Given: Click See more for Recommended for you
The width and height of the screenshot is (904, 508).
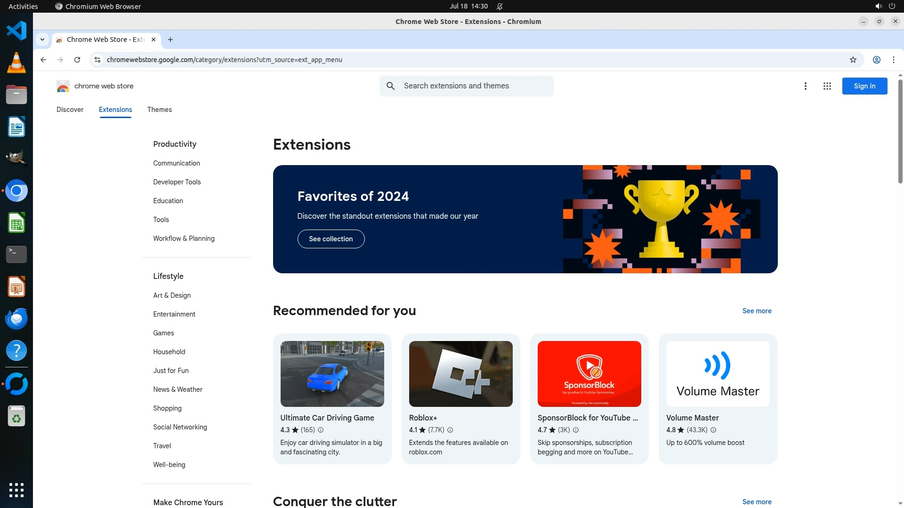Looking at the screenshot, I should coord(756,311).
